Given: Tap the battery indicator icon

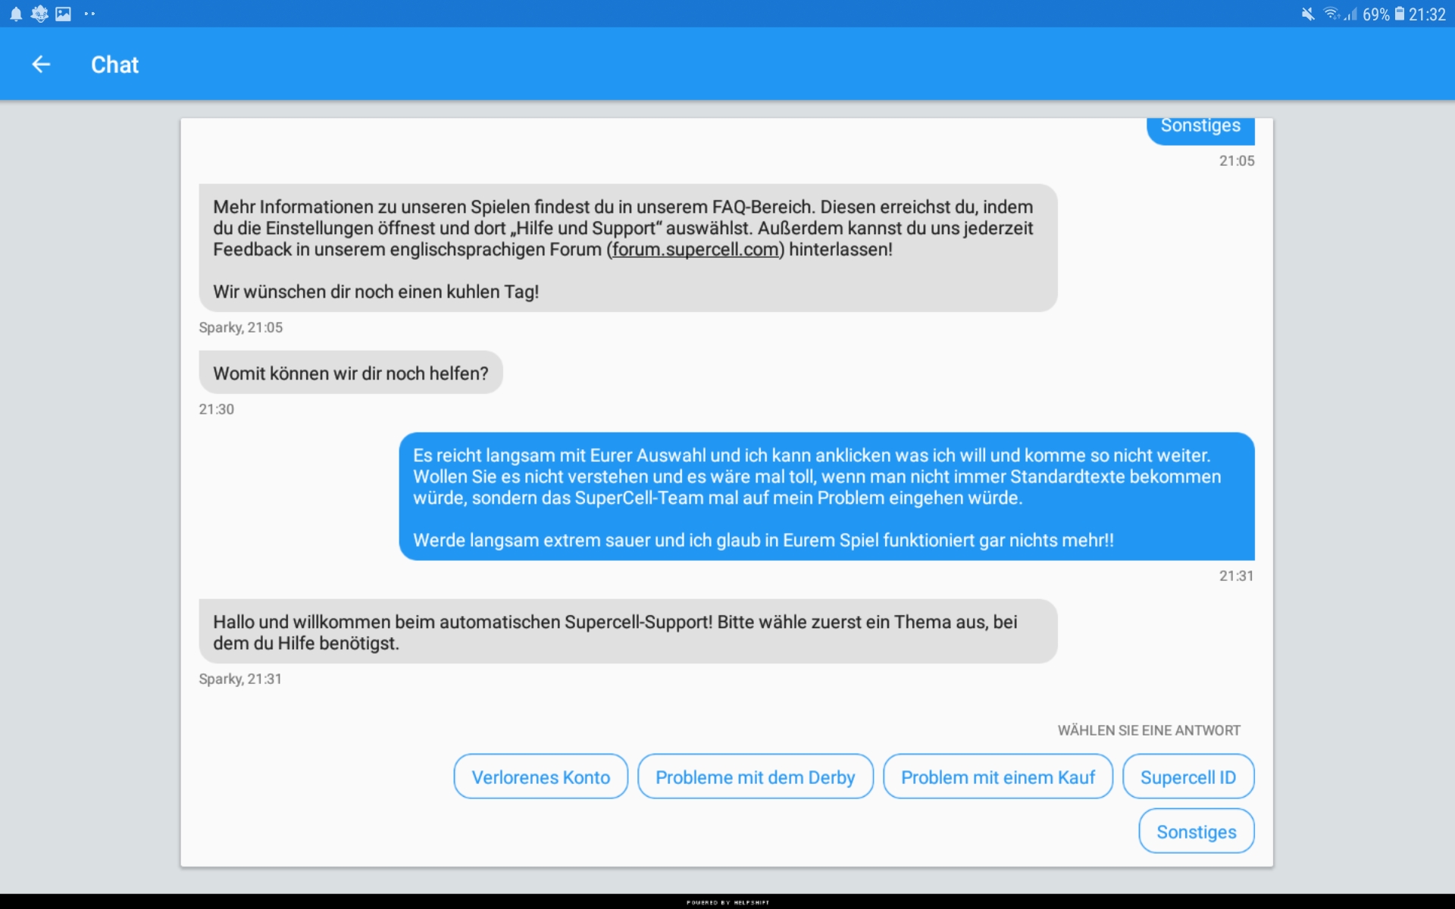Looking at the screenshot, I should tap(1400, 14).
